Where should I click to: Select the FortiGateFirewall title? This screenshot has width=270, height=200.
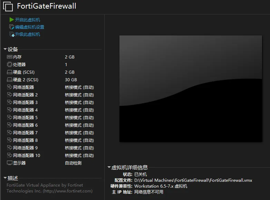click(x=47, y=6)
